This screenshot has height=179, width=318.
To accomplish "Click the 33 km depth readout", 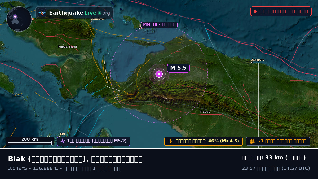I will [x=274, y=158].
